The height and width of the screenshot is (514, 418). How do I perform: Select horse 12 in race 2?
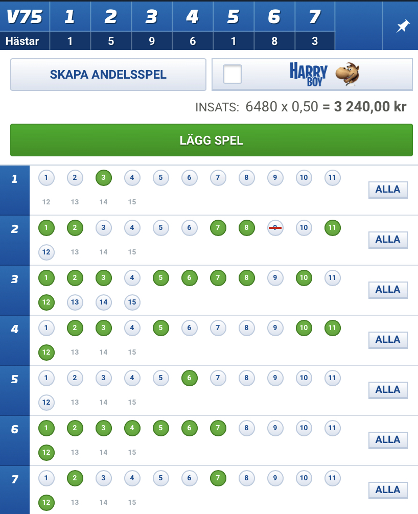(46, 252)
